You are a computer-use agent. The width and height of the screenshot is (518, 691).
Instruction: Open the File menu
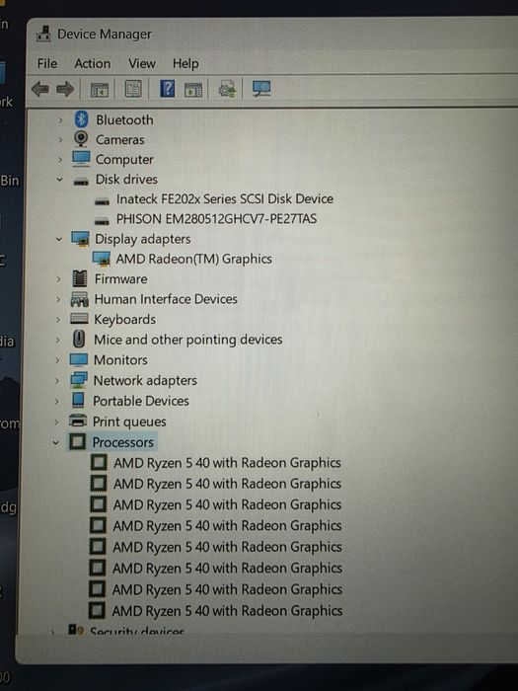[x=47, y=63]
